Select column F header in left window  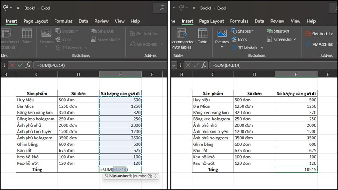(152, 74)
